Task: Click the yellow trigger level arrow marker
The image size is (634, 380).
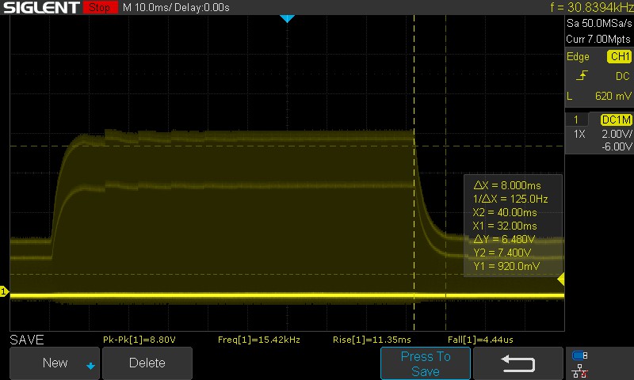Action: (x=561, y=279)
